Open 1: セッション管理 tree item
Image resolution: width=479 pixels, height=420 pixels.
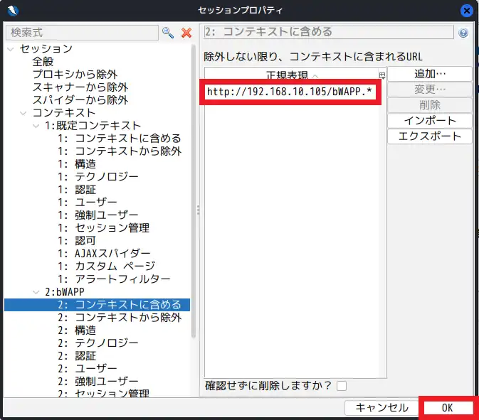(104, 228)
